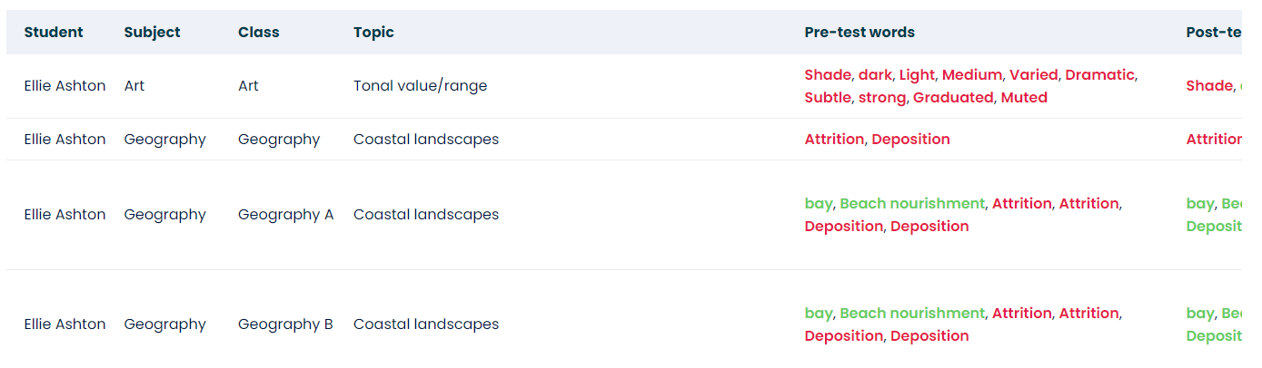Click the word Shade under Pre-test words
The width and height of the screenshot is (1262, 368).
[x=828, y=75]
